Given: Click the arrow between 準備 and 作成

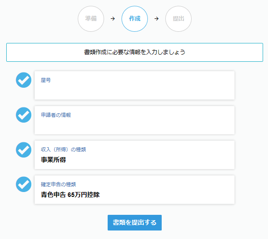Looking at the screenshot, I should pyautogui.click(x=113, y=18).
